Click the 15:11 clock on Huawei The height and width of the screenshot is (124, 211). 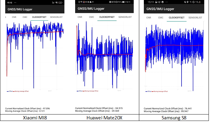click(x=128, y=2)
